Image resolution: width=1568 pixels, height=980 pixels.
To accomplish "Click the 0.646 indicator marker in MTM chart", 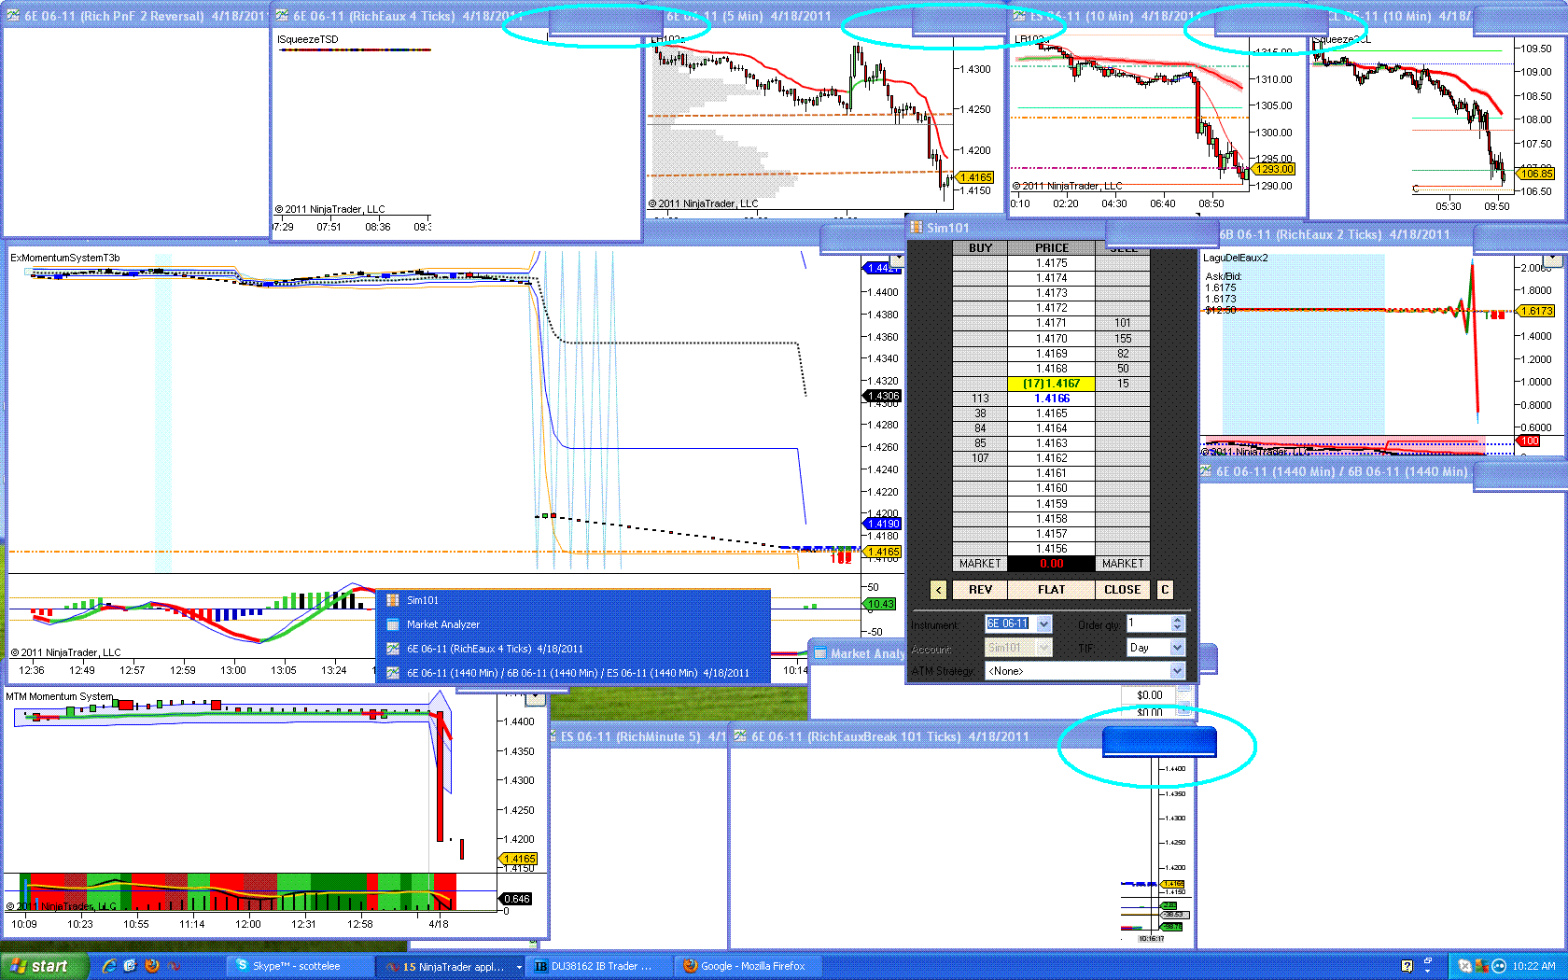I will tap(516, 899).
